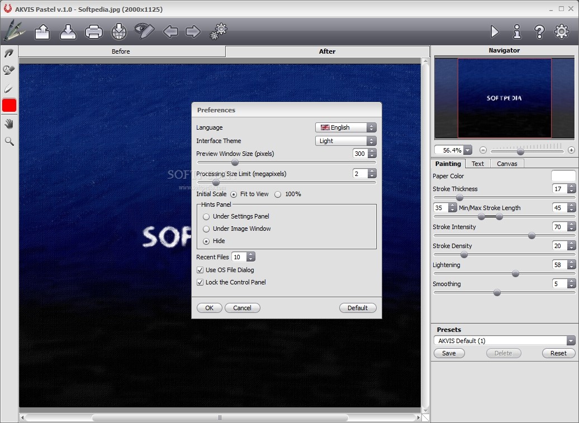Select the stroke direction tool
Viewport: 579px width, 423px height.
[9, 54]
